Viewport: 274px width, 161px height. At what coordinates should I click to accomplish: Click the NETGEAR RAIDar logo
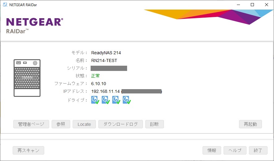click(x=35, y=25)
